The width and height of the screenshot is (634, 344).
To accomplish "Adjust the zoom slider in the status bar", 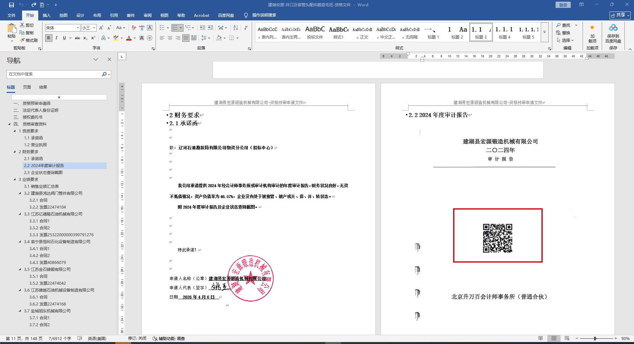I will 595,338.
